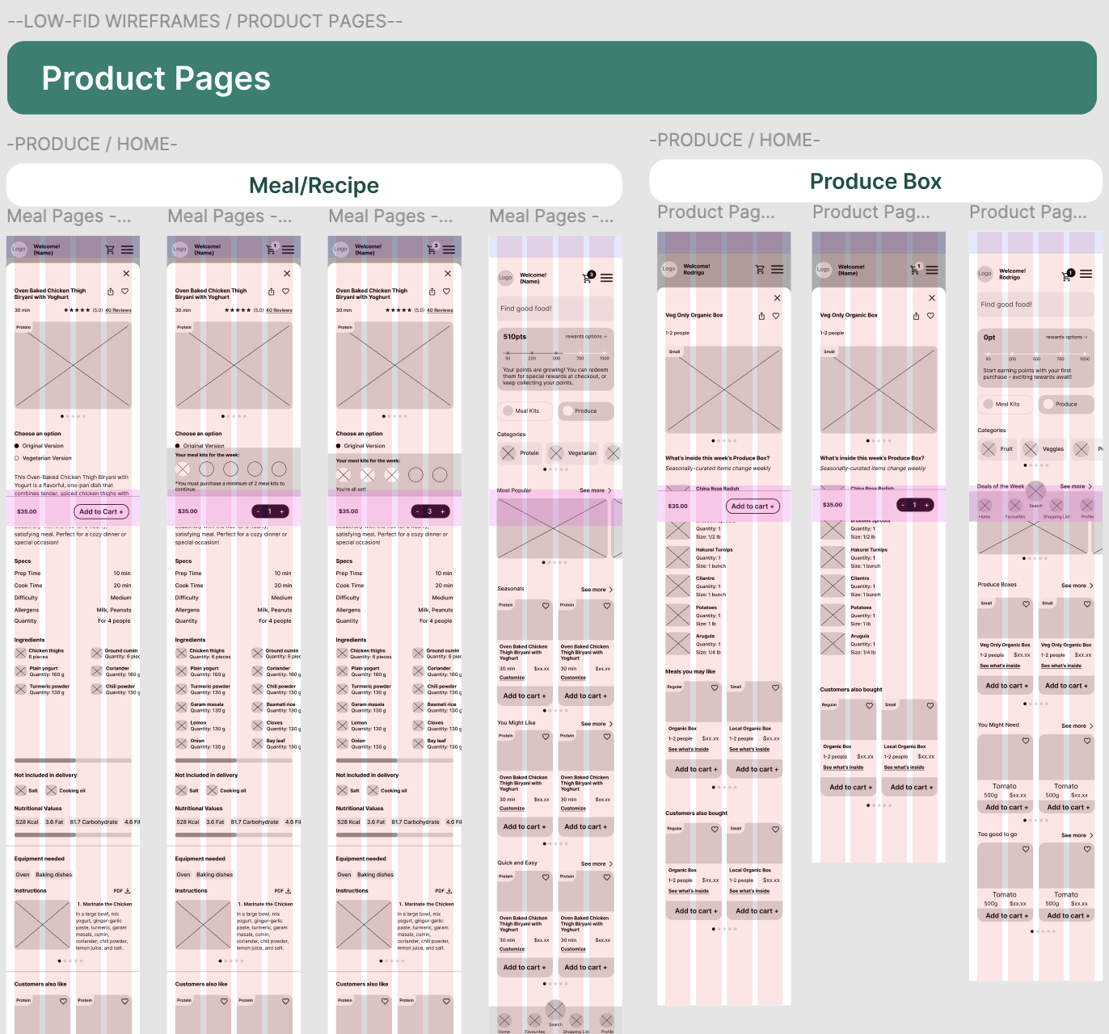Toggle Meal Kits on the 510pts home screen
Viewport: 1109px width, 1034px height.
click(x=524, y=411)
